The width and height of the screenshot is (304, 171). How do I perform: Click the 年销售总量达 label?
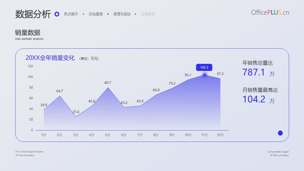pyautogui.click(x=258, y=63)
